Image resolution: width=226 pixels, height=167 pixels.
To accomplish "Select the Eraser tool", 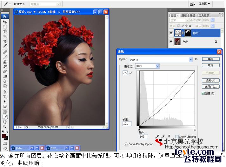I will pos(5,71).
